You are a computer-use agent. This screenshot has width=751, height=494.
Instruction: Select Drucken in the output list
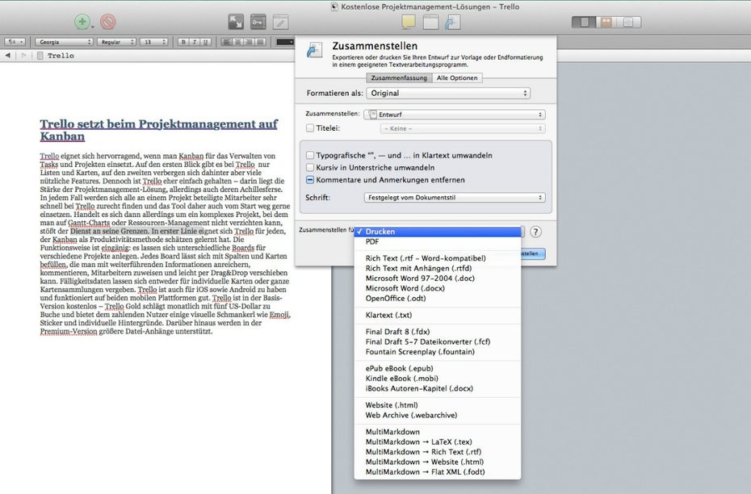438,232
